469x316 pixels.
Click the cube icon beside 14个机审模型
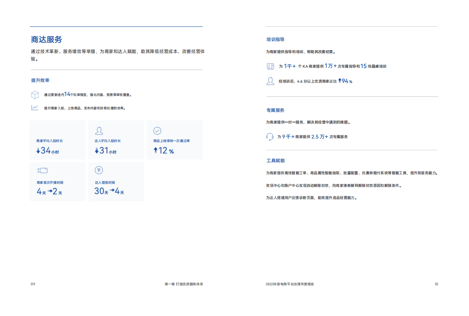pos(35,95)
